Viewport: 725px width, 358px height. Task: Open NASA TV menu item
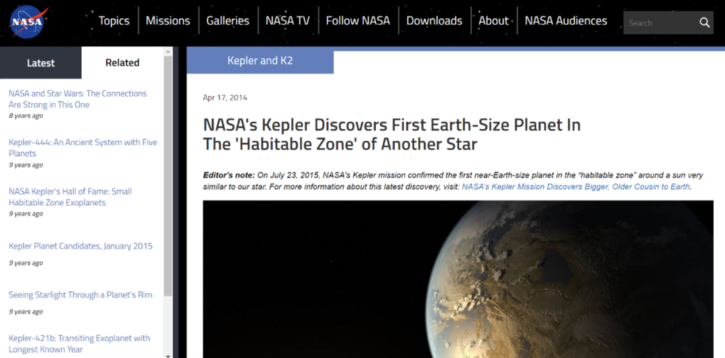(287, 21)
